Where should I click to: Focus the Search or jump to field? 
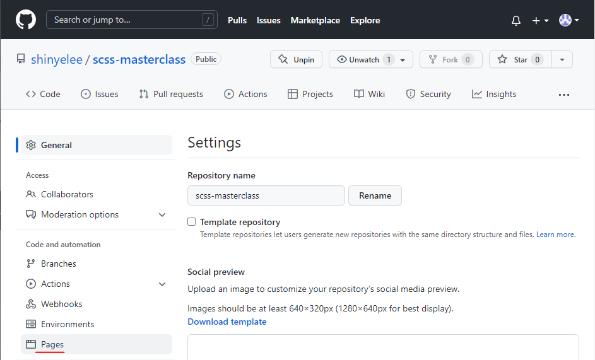pos(132,20)
